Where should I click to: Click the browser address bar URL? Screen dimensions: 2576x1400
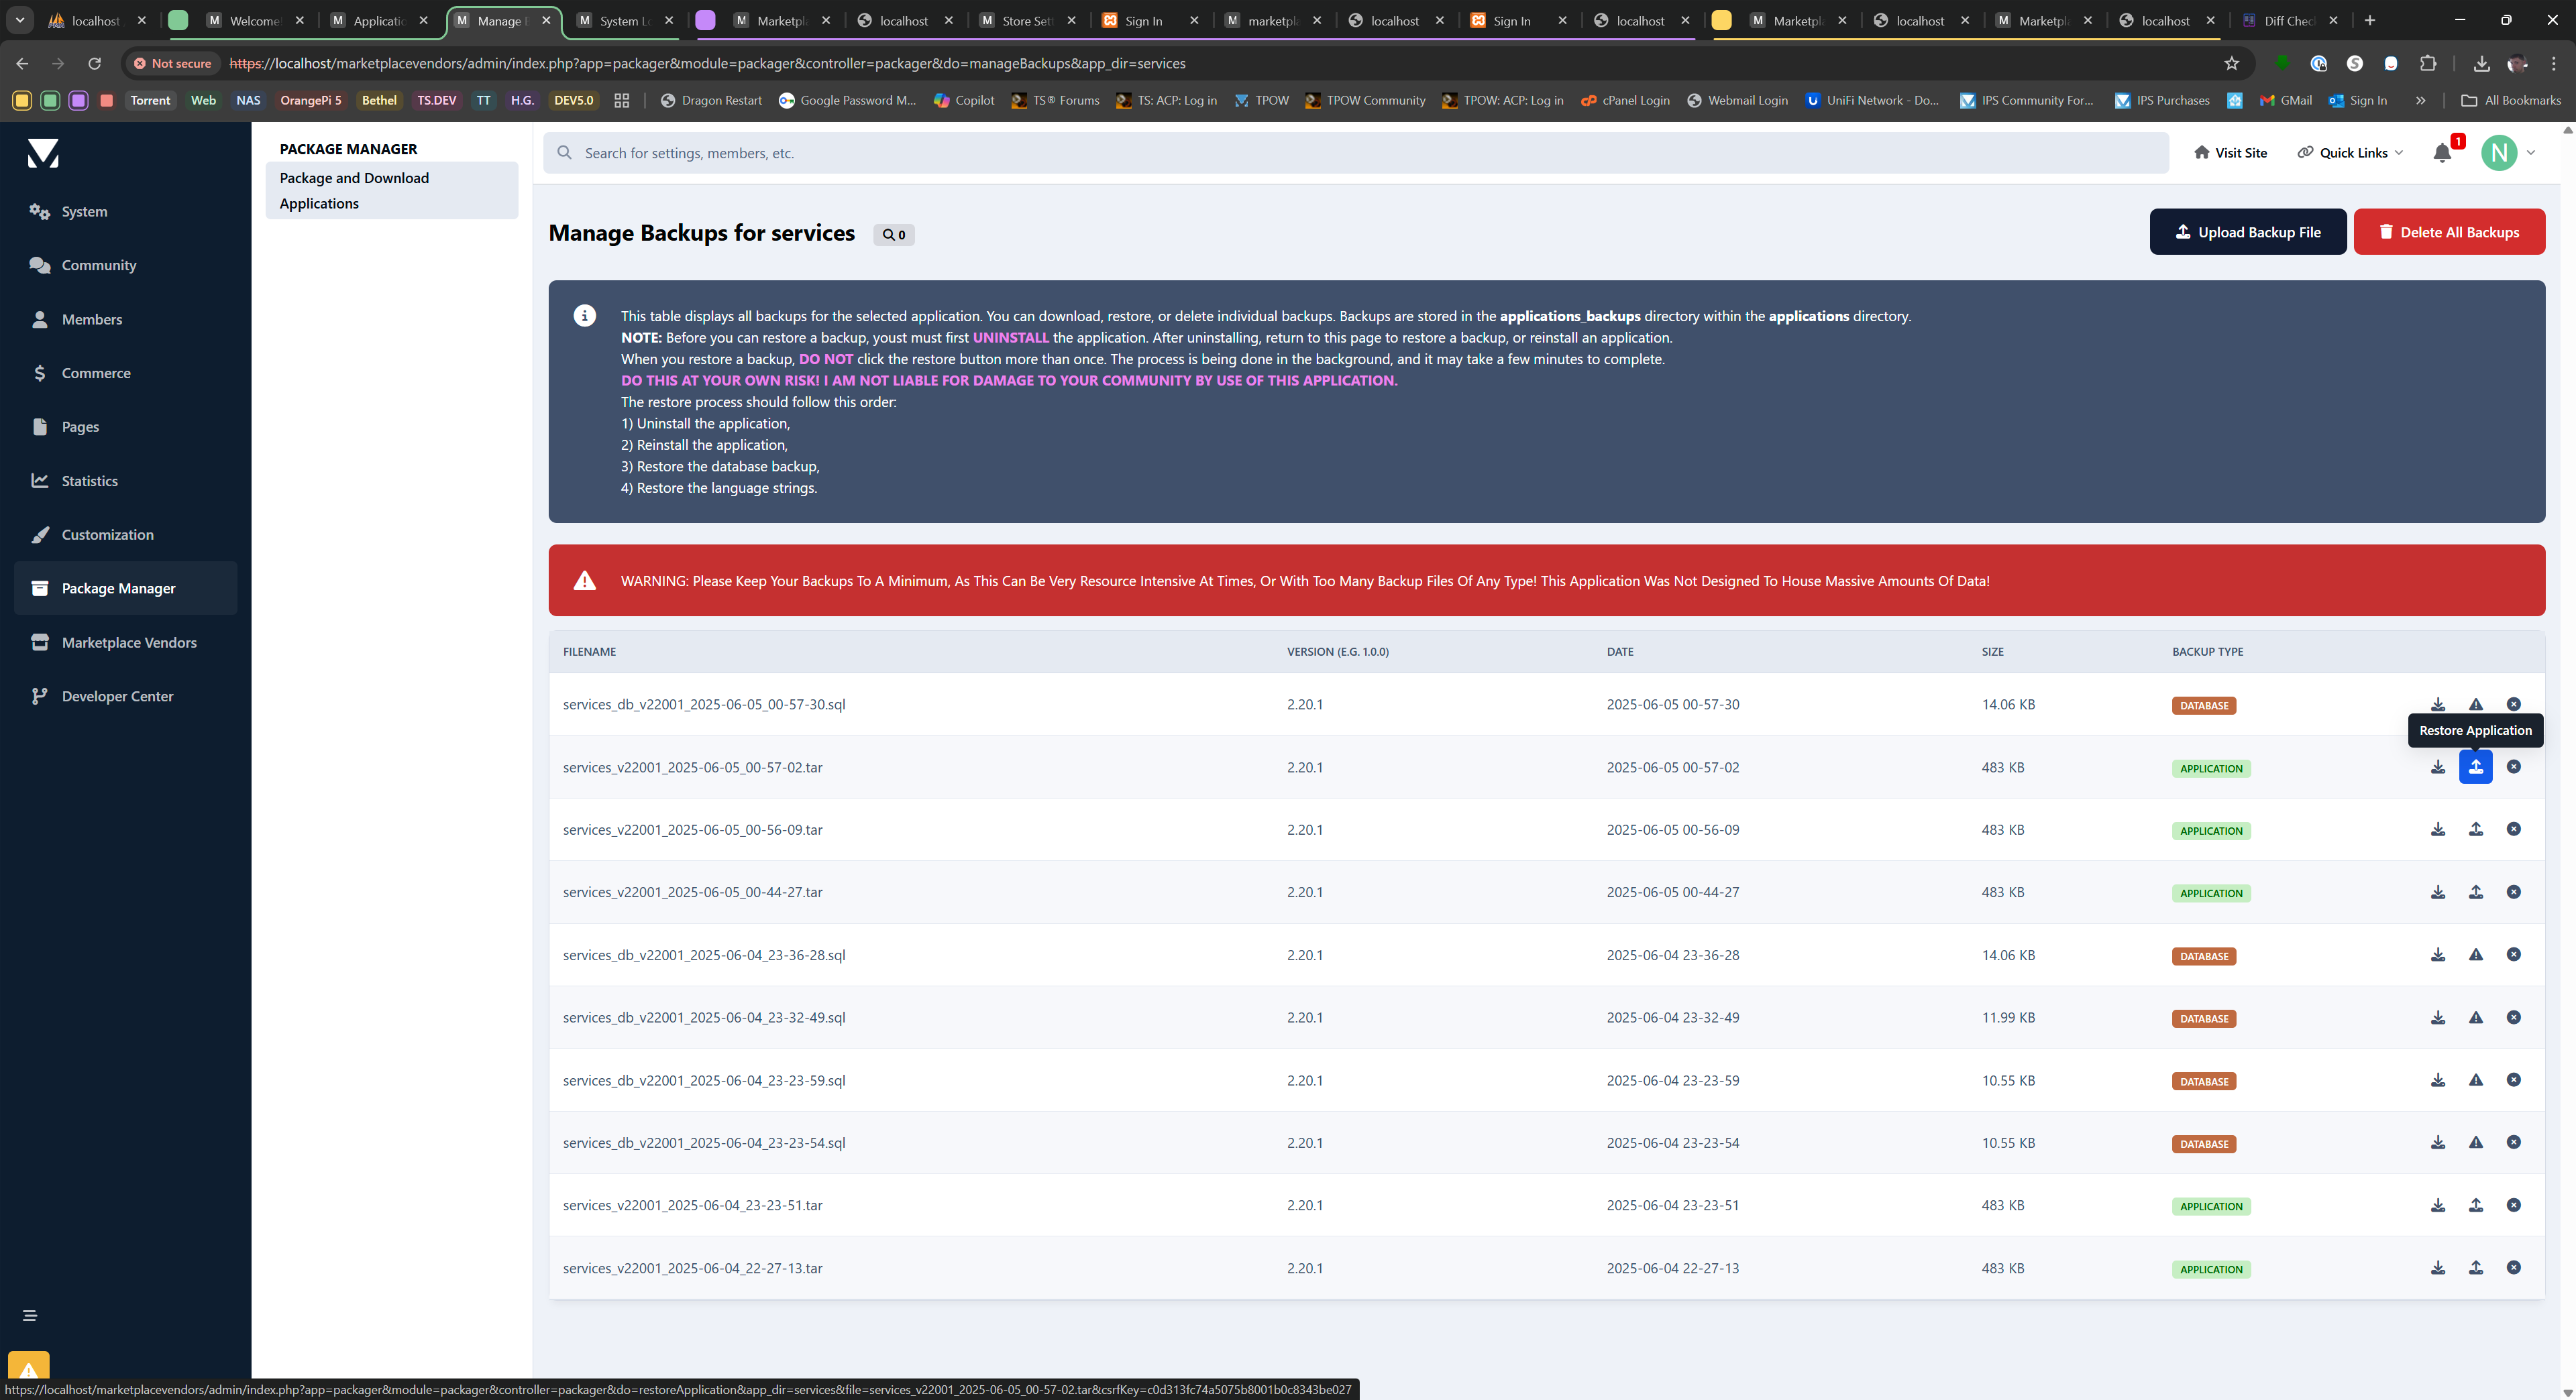707,63
